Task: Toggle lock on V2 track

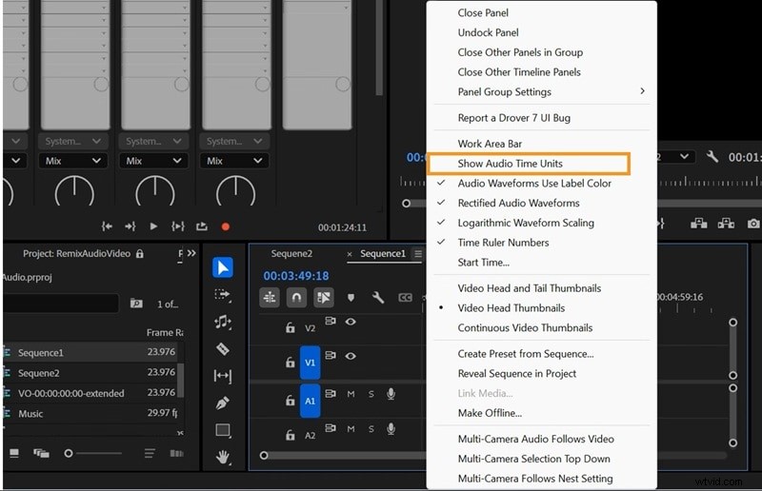Action: pos(291,328)
